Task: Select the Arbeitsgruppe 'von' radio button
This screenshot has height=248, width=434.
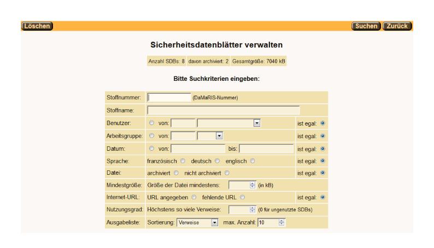Action: tap(151, 135)
